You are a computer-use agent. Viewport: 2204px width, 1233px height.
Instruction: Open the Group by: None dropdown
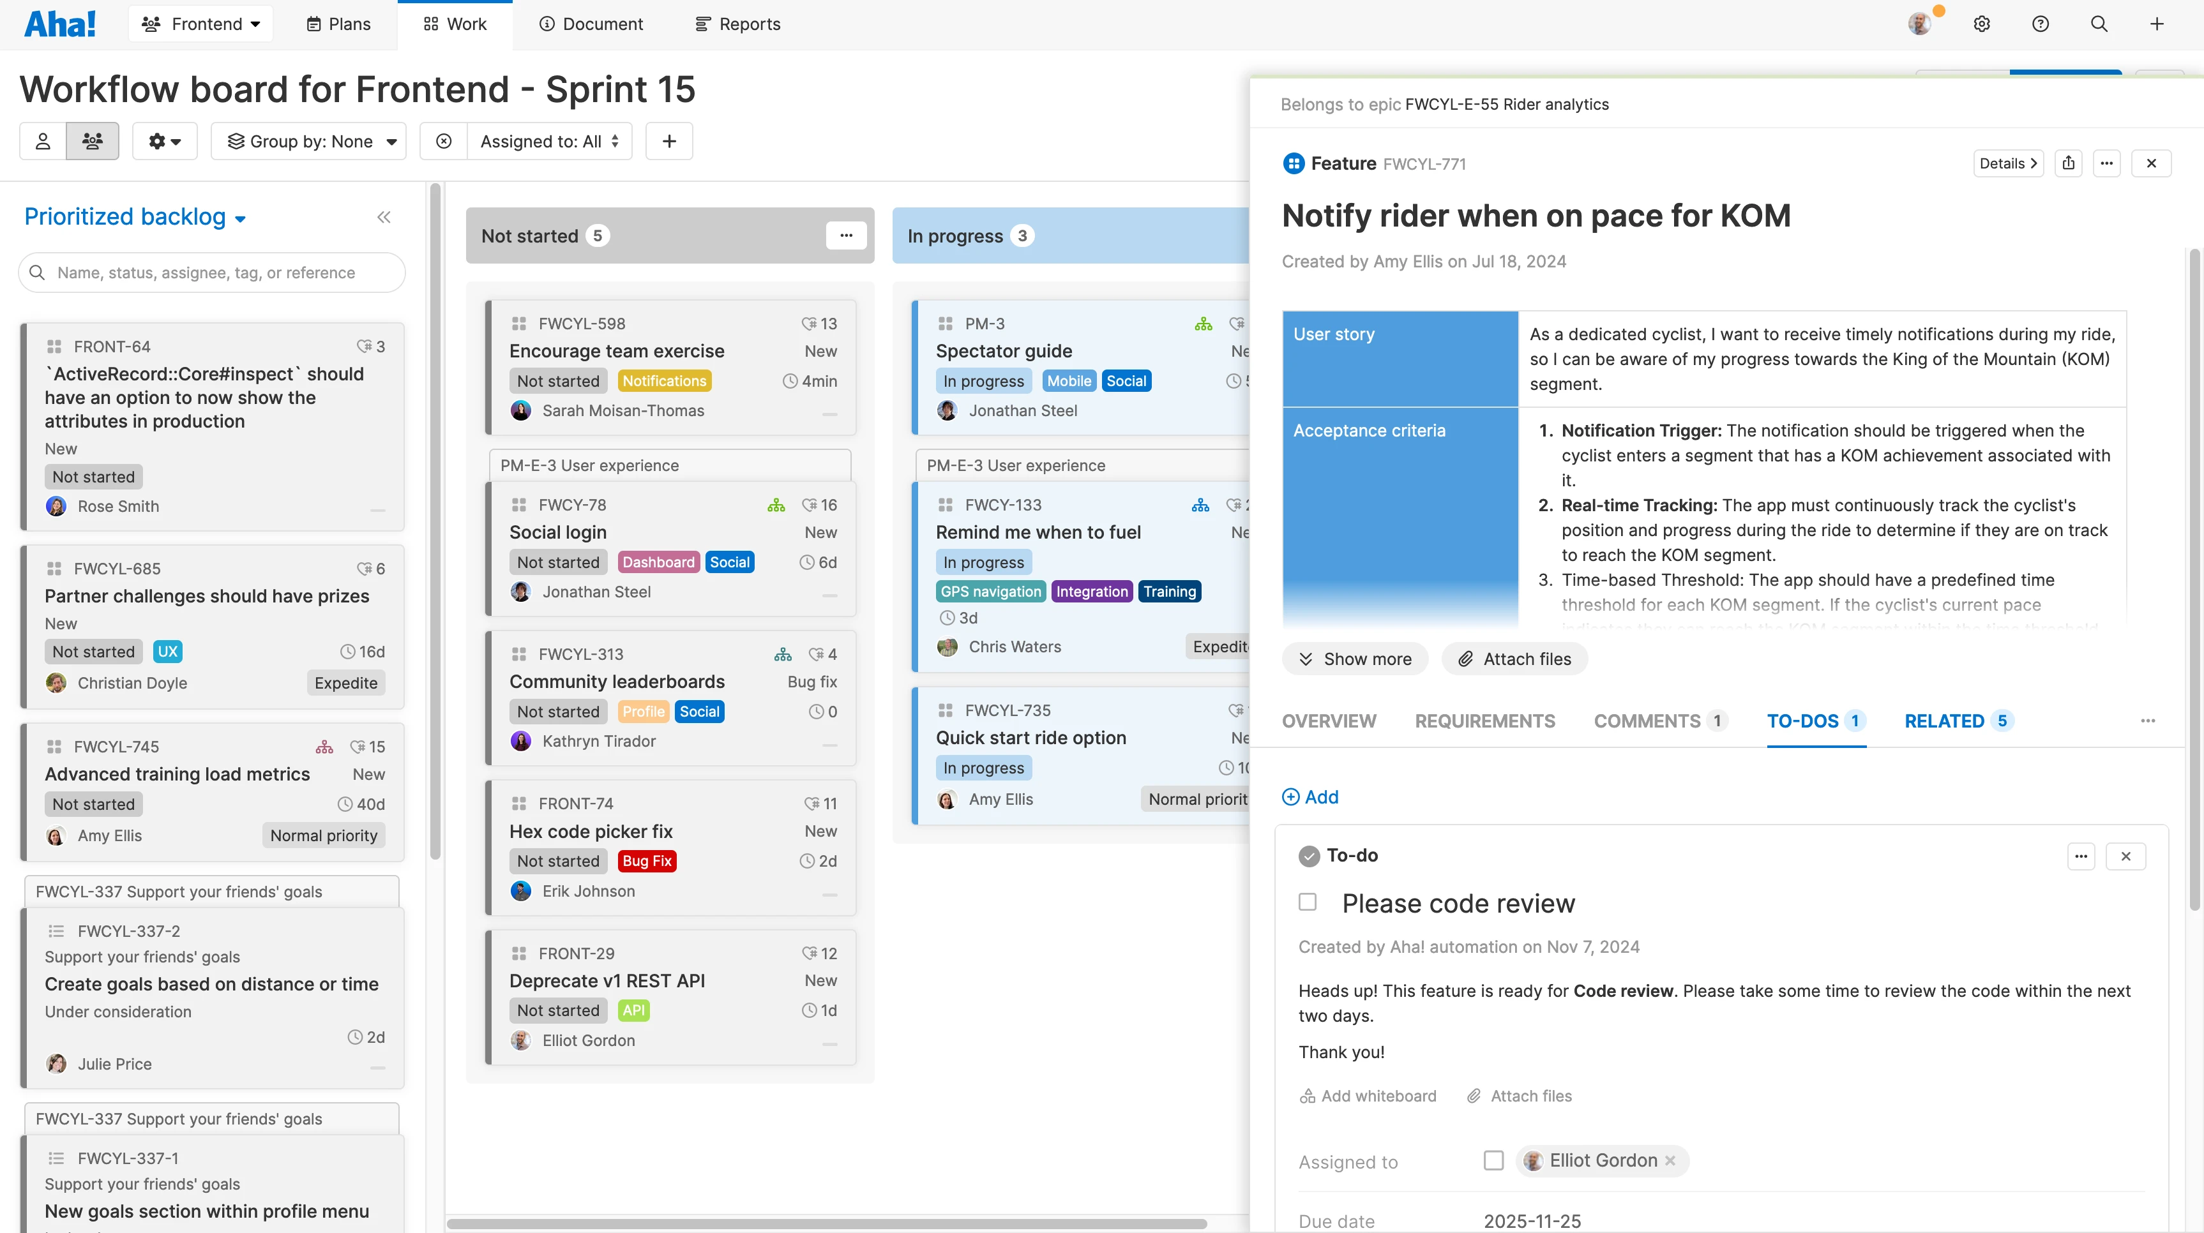pyautogui.click(x=308, y=140)
